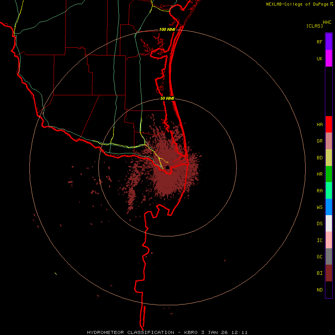This screenshot has height=335, width=335.
Task: Click the '12:11' time in caption
Action: point(240,332)
